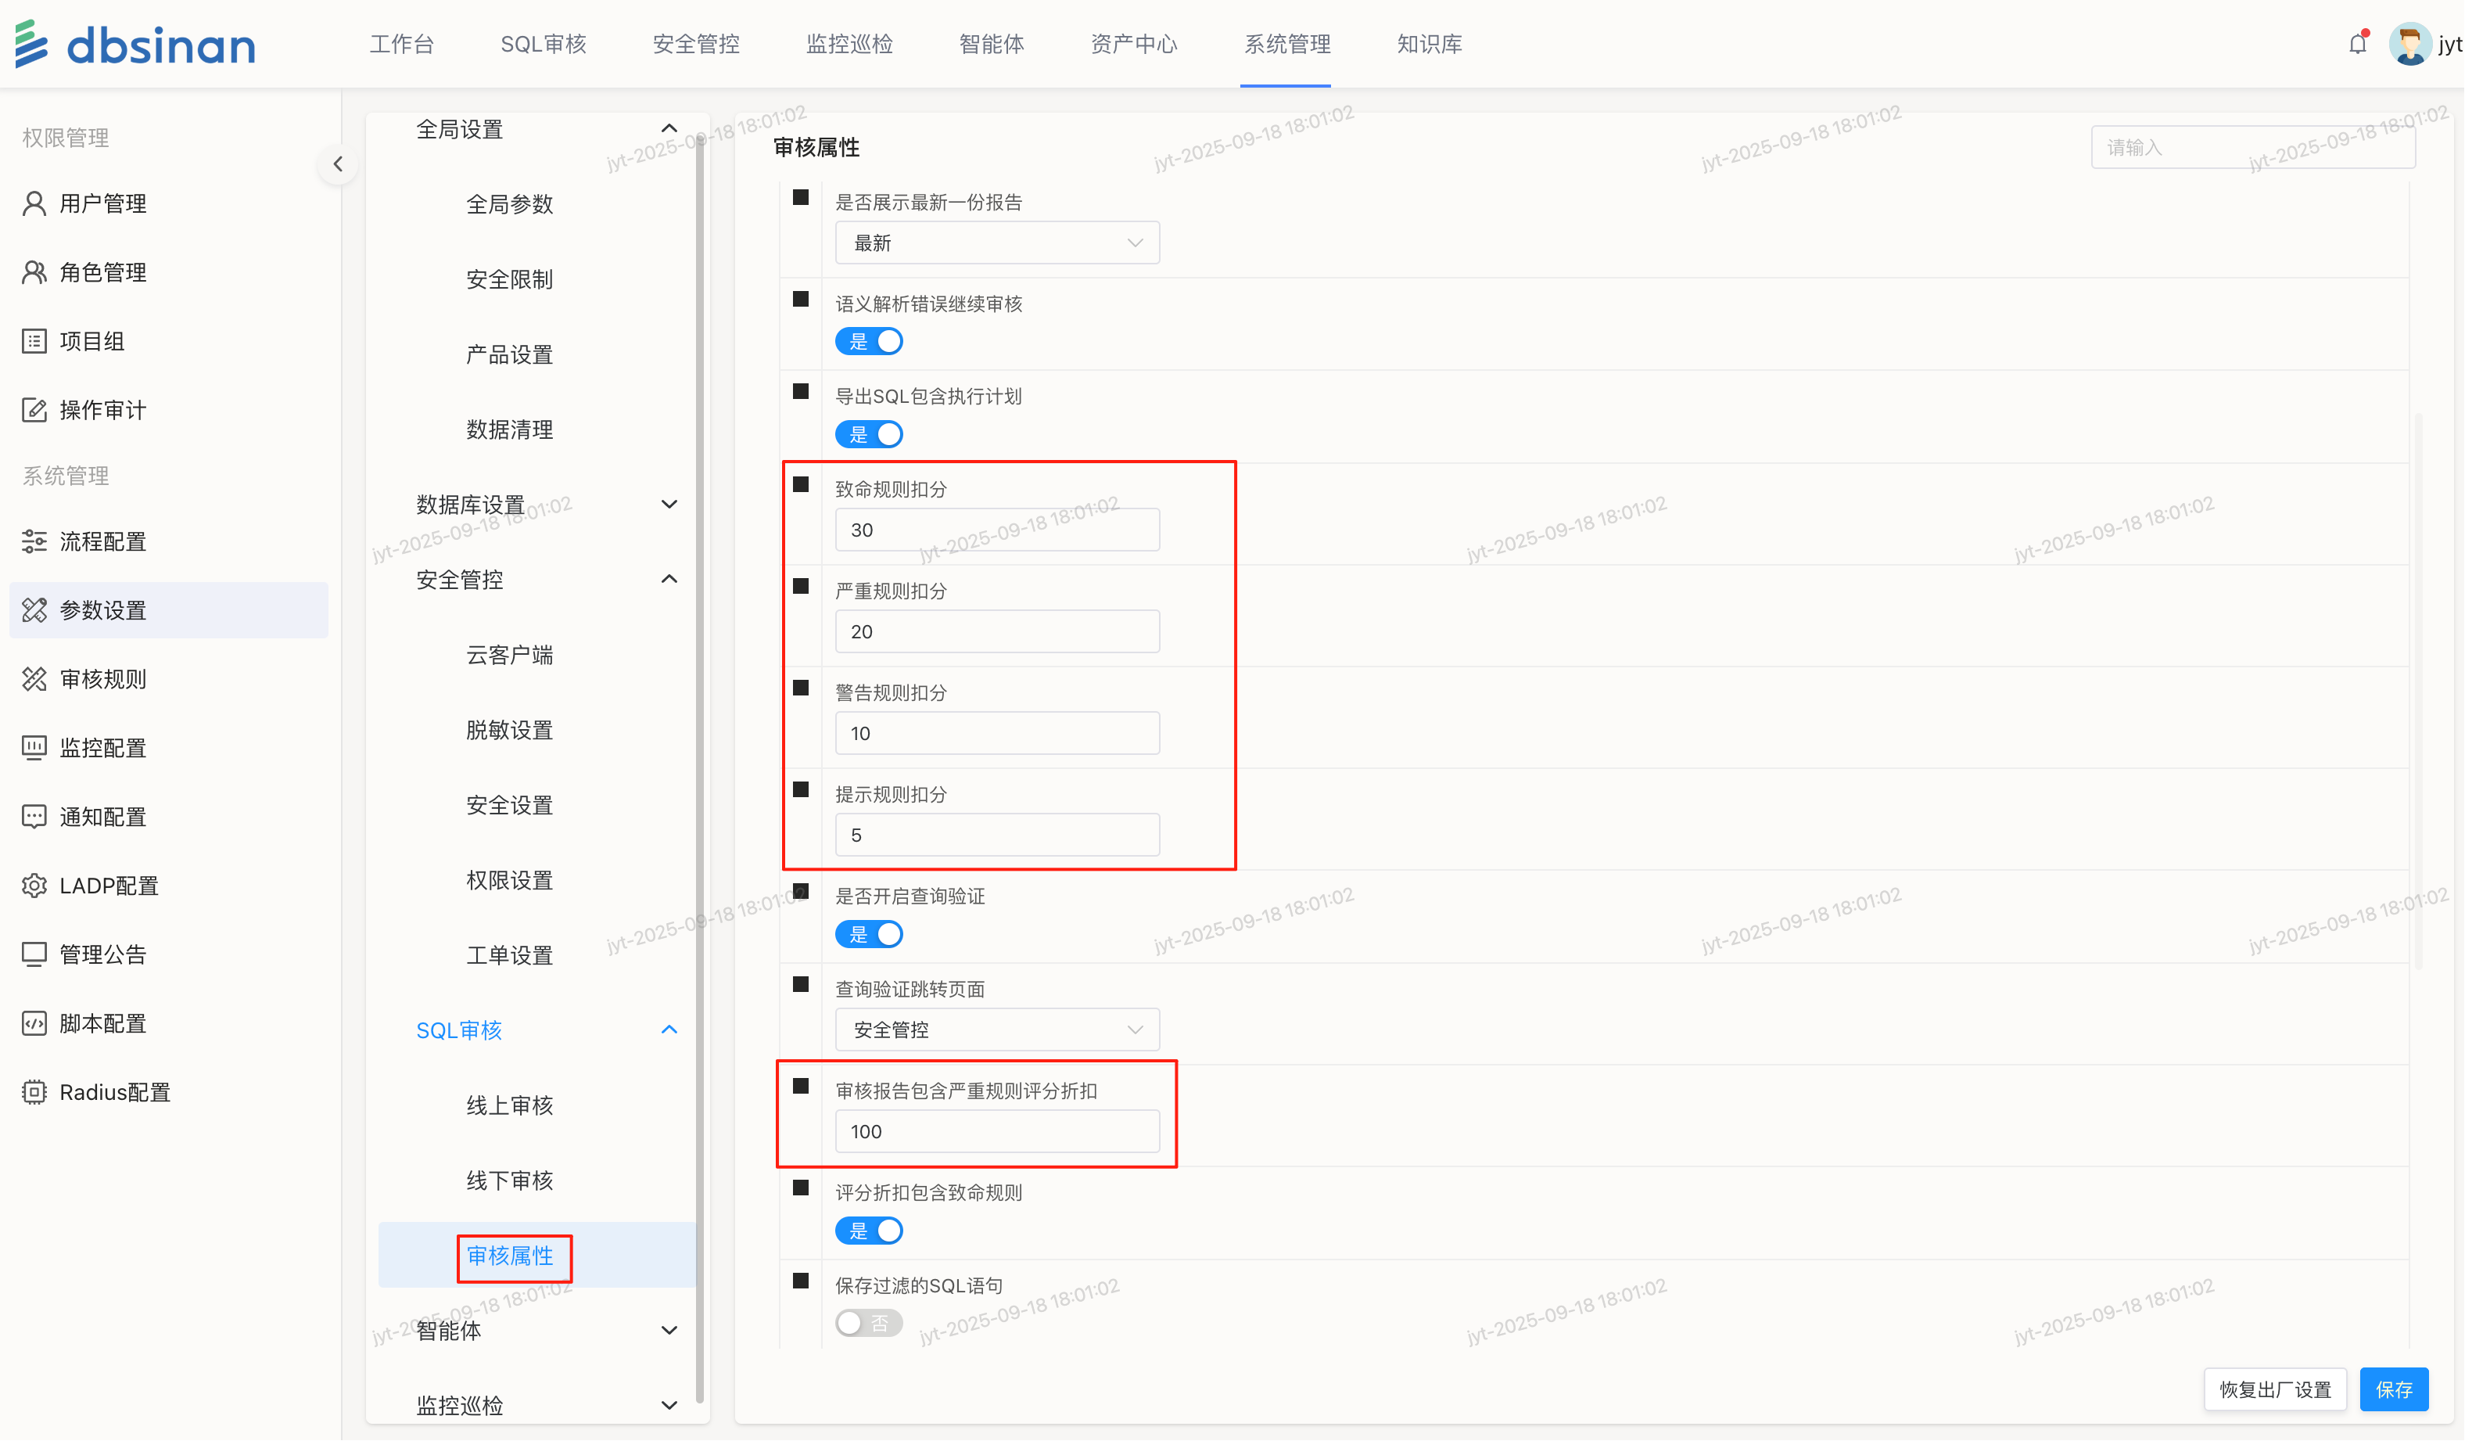This screenshot has height=1441, width=2465.
Task: Enable 保存过滤的SQL语句 switch
Action: (x=869, y=1324)
